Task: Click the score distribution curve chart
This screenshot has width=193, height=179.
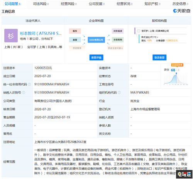Action: pyautogui.click(x=176, y=79)
